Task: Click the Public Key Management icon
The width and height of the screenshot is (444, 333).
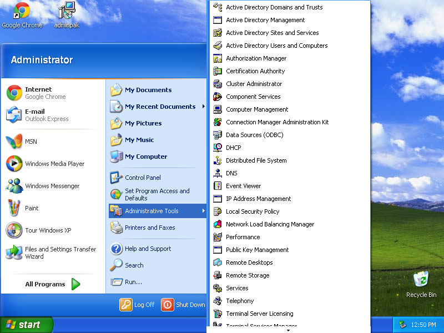Action: point(218,249)
